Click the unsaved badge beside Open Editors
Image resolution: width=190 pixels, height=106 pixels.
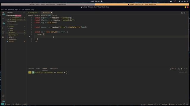click(18, 15)
